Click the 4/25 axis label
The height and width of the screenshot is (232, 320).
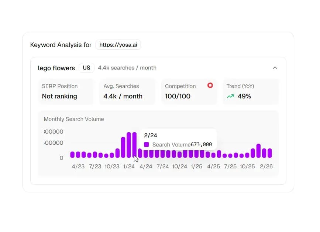coord(213,167)
